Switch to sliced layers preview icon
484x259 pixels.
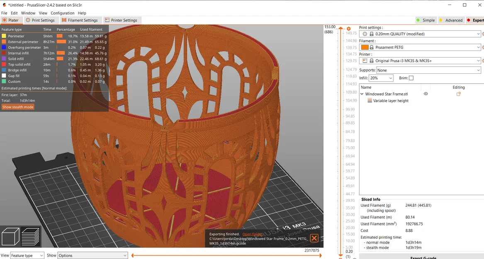tap(30, 237)
